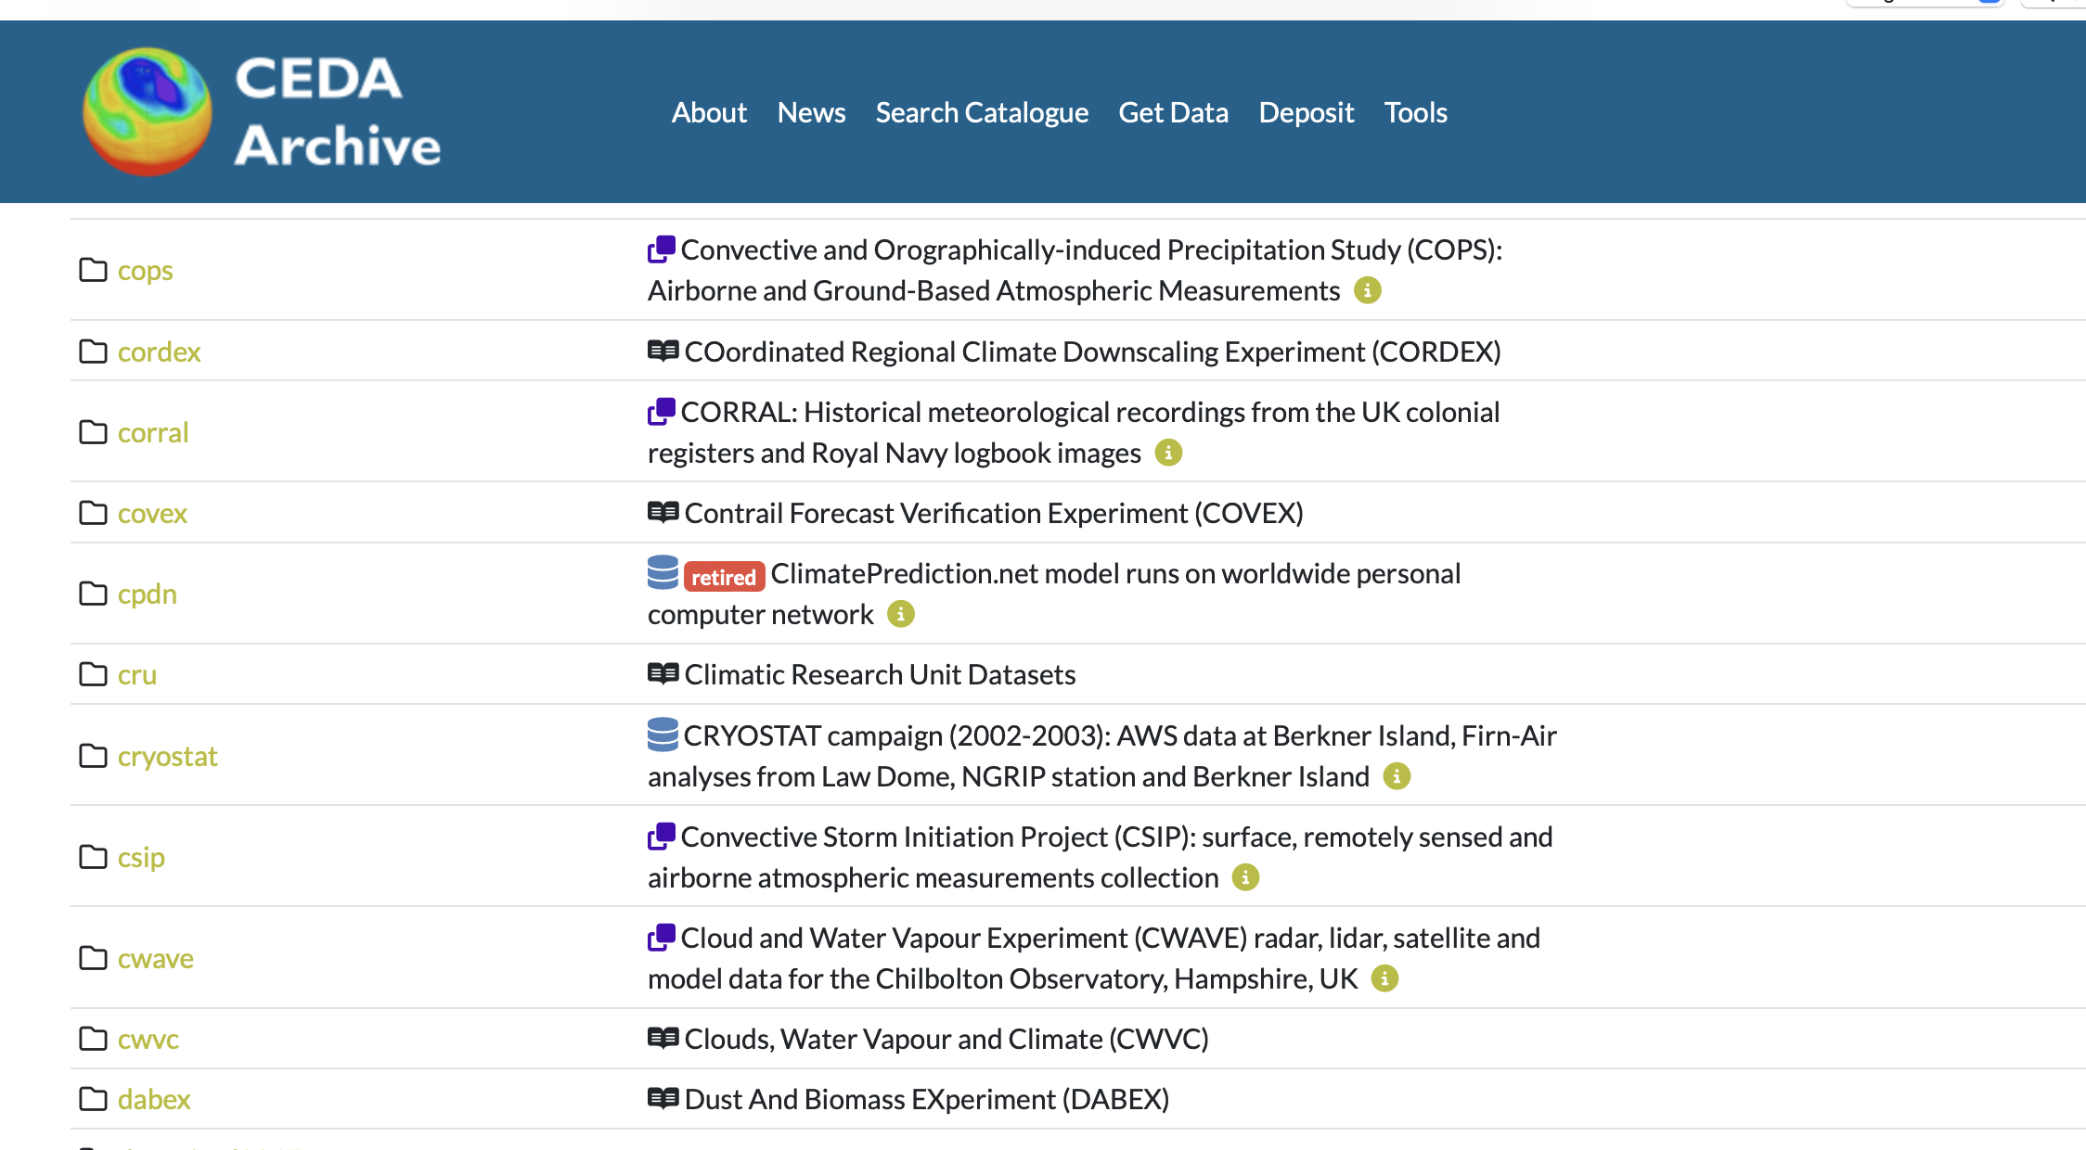Click the info icon after ClimatePrediction.net description

click(x=900, y=614)
